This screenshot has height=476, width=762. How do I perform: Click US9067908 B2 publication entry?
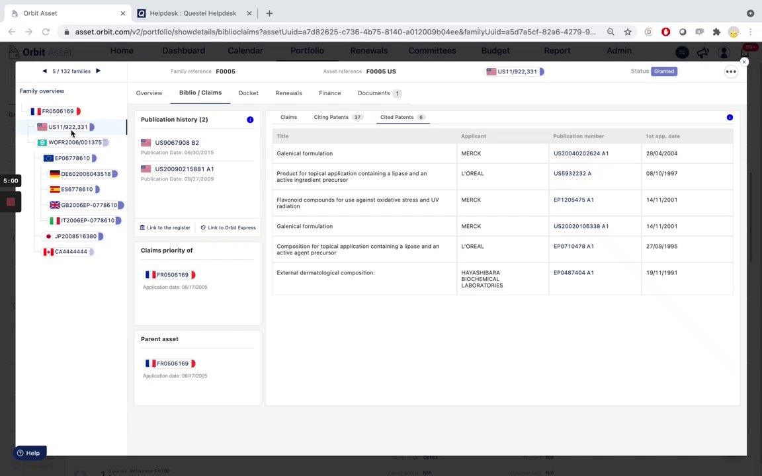[x=177, y=143]
